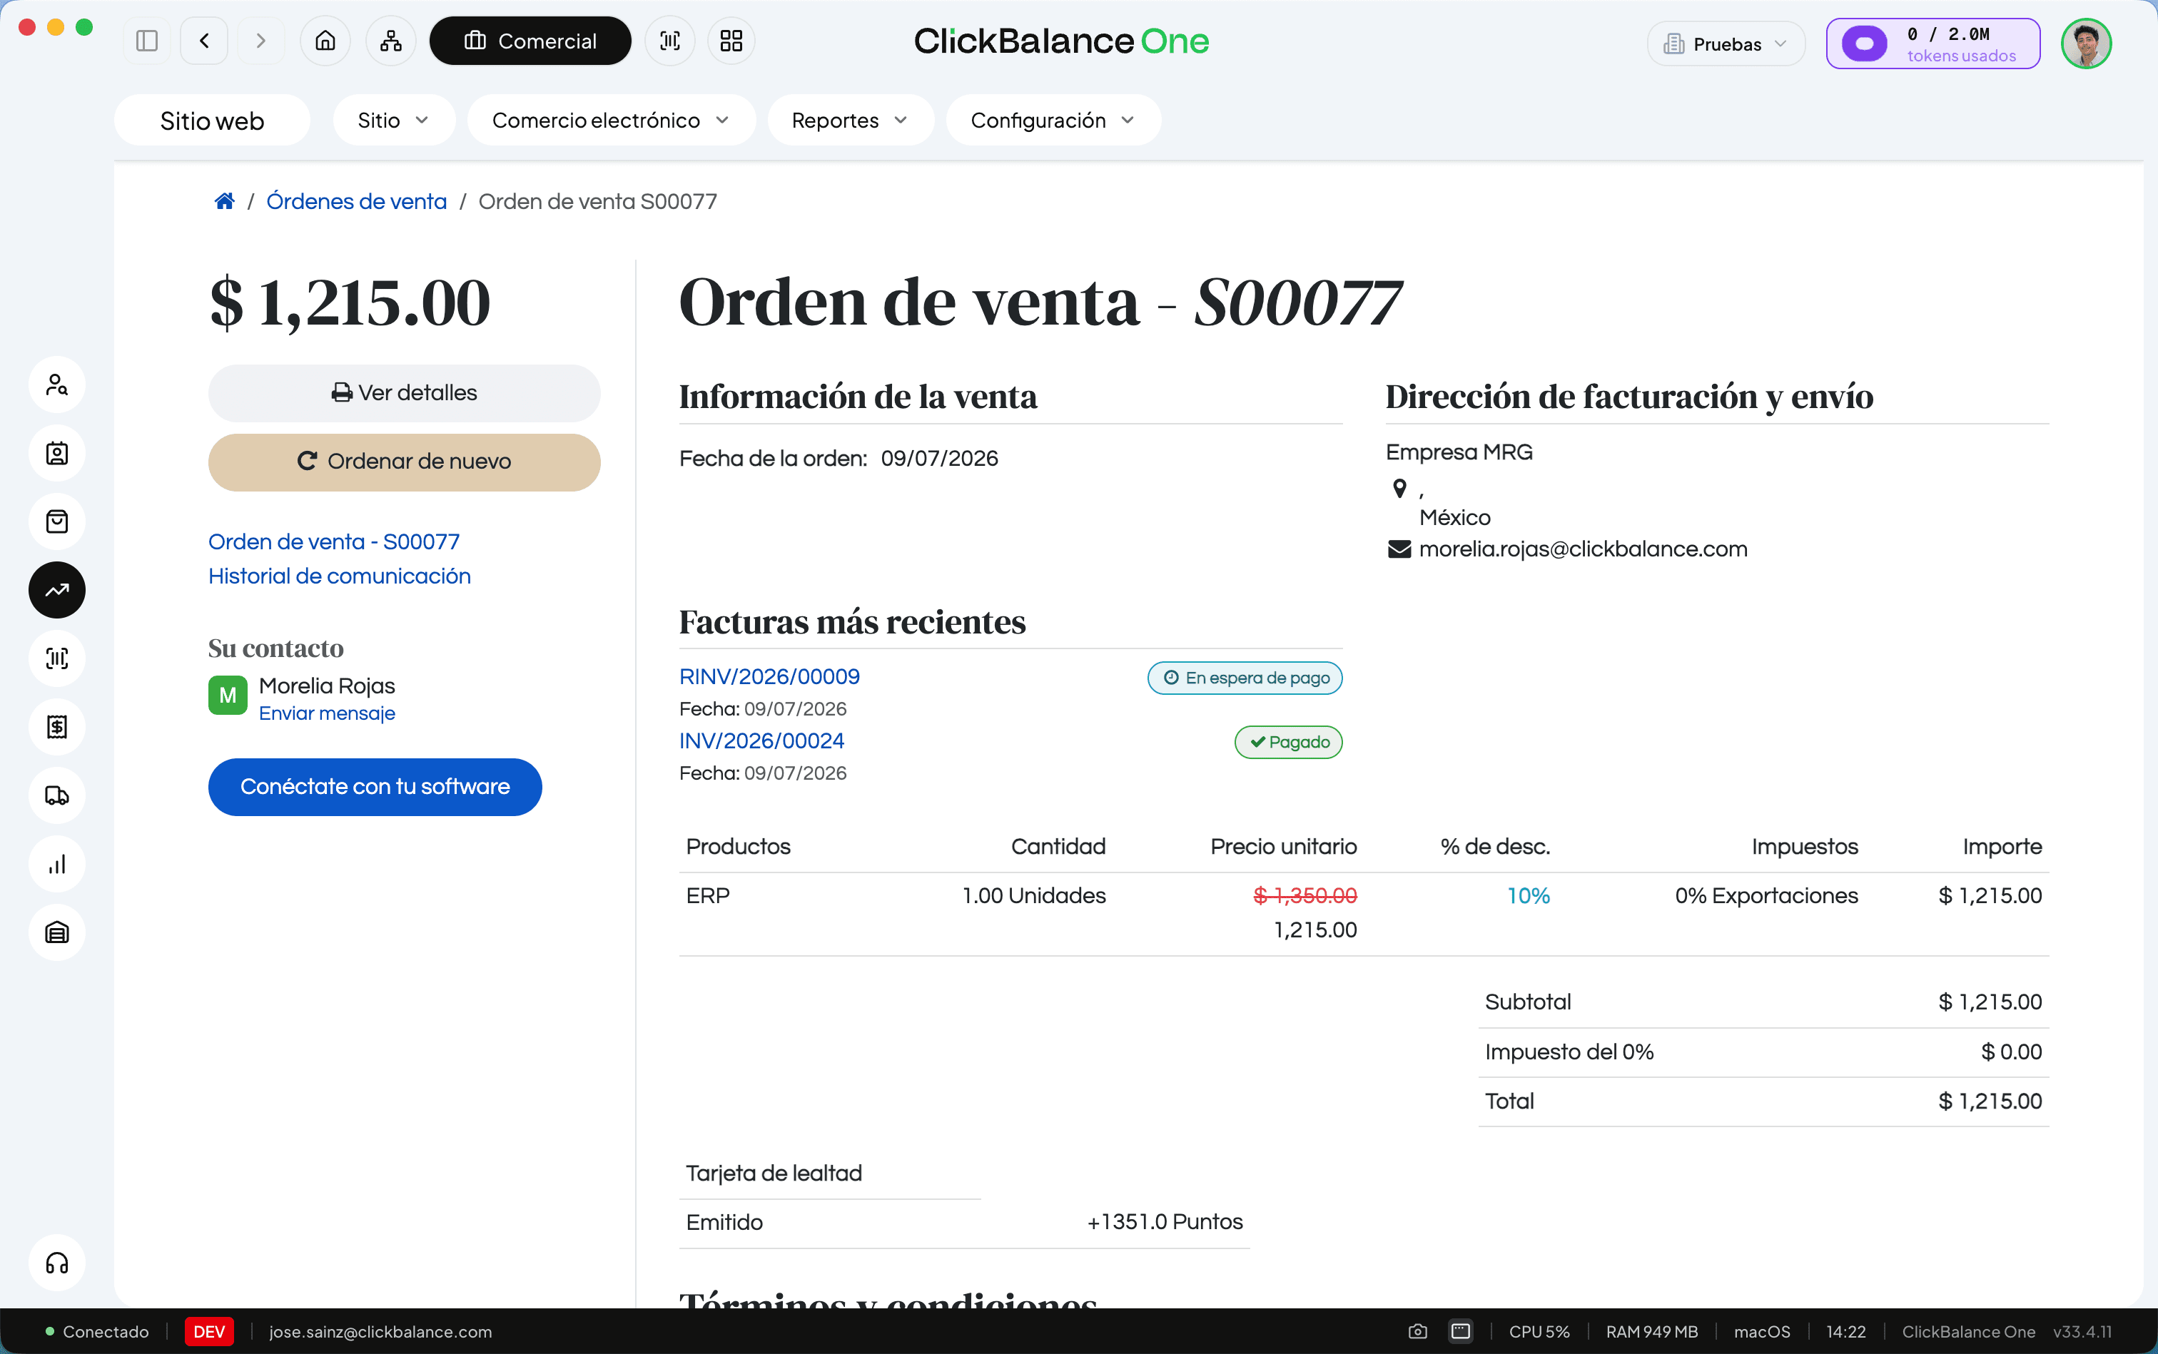2158x1354 pixels.
Task: Open the user search sidebar icon
Action: pyautogui.click(x=57, y=385)
